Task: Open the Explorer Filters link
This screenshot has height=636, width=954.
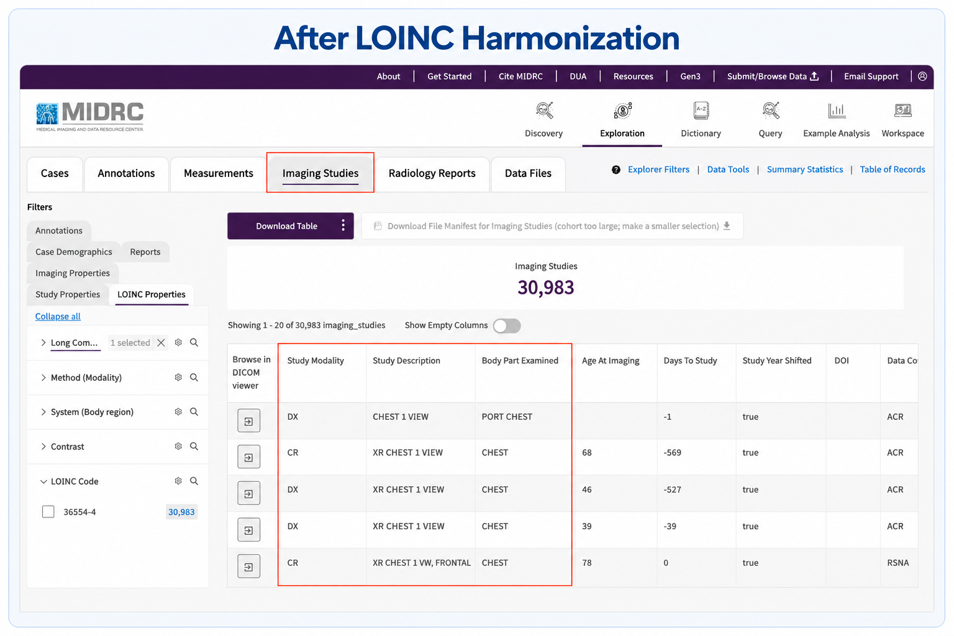Action: point(658,170)
